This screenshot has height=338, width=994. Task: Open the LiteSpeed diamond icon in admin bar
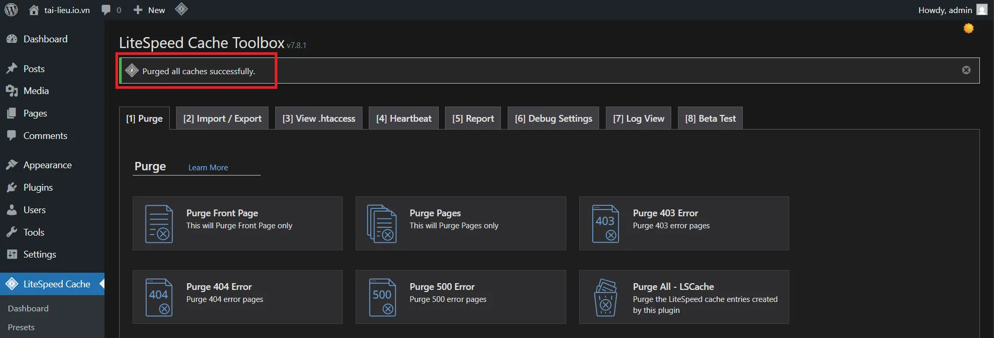181,9
